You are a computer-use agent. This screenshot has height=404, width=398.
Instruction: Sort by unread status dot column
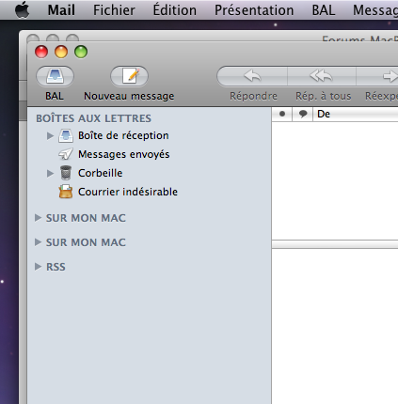(x=282, y=114)
